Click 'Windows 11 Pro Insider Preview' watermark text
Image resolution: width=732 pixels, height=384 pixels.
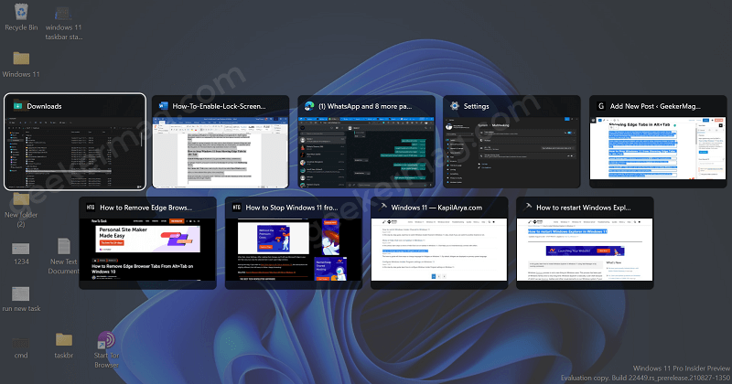point(682,368)
